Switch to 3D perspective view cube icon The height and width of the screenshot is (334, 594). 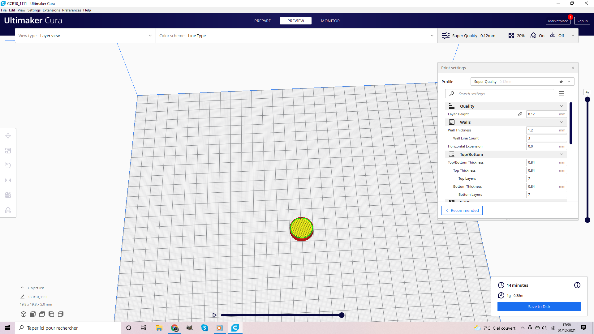pyautogui.click(x=23, y=314)
